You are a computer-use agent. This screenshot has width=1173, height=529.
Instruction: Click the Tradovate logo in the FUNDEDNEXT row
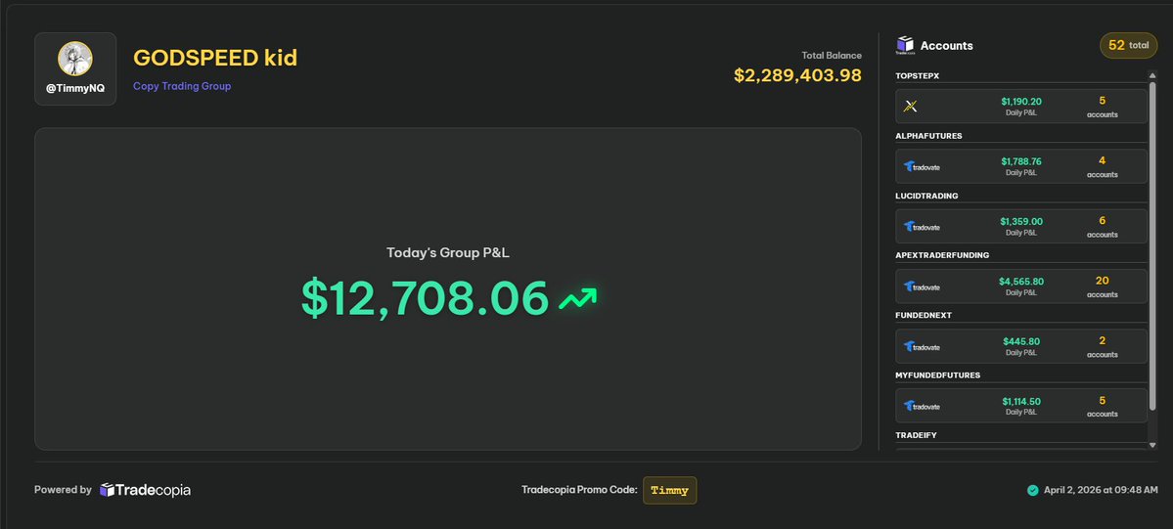[x=922, y=346]
